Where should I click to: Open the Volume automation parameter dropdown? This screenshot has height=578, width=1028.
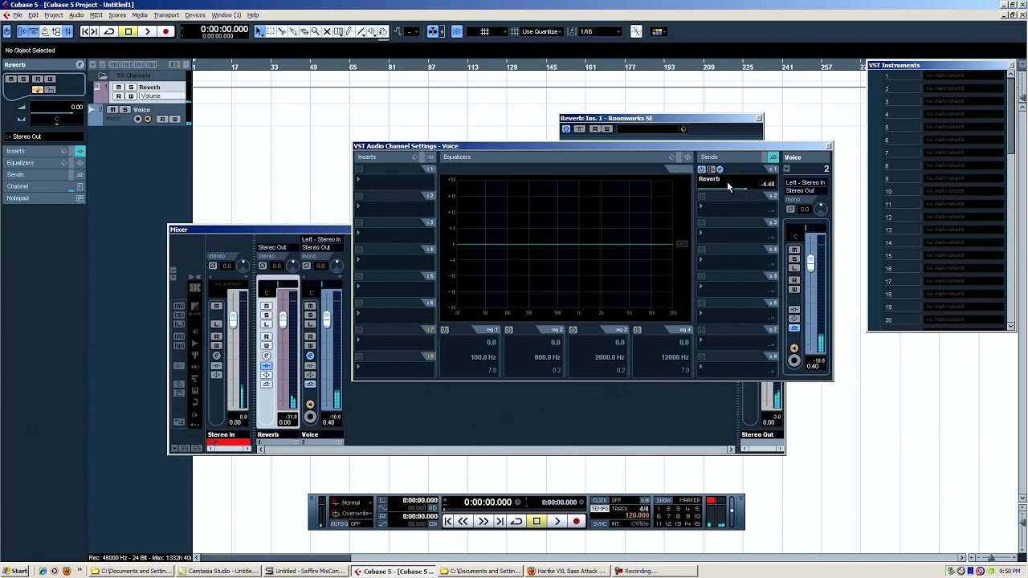pyautogui.click(x=162, y=96)
